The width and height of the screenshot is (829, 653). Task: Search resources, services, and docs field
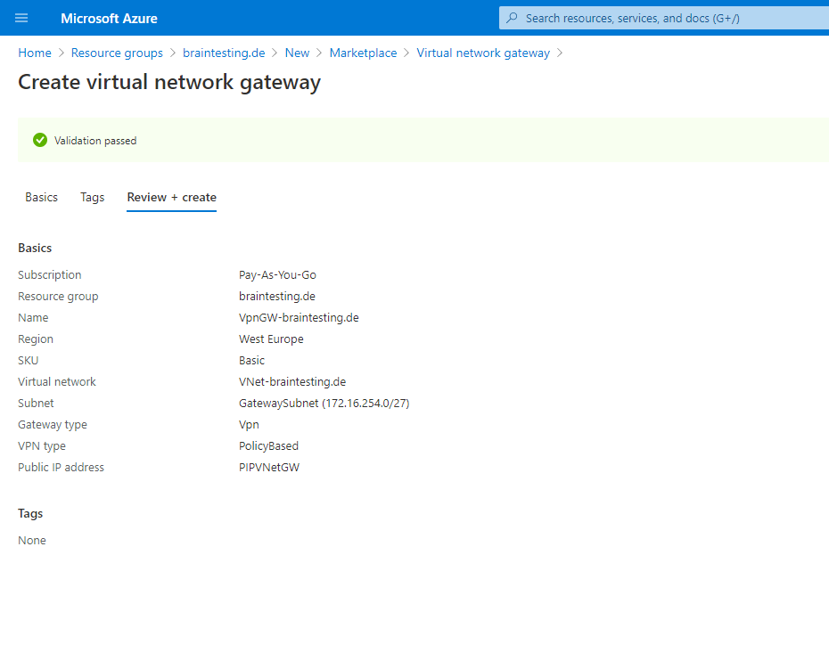tap(664, 18)
